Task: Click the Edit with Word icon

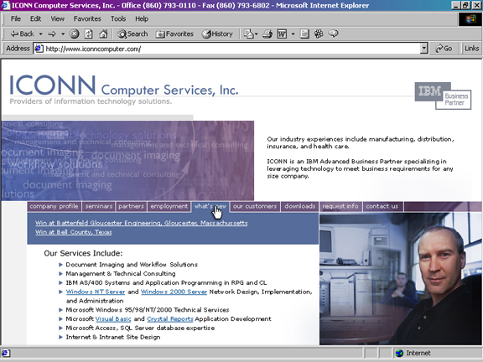Action: point(282,34)
